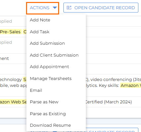This screenshot has width=141, height=132.
Task: Select Add Task in the dropdown list
Action: click(40, 32)
